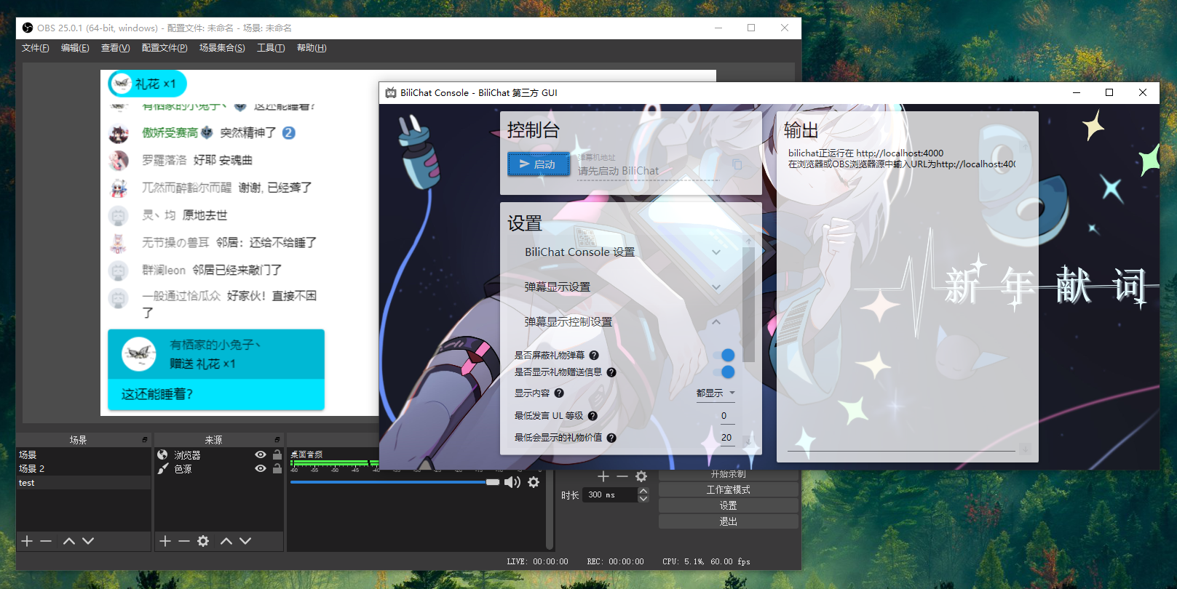Open the 工具(T) menu in OBS

271,48
